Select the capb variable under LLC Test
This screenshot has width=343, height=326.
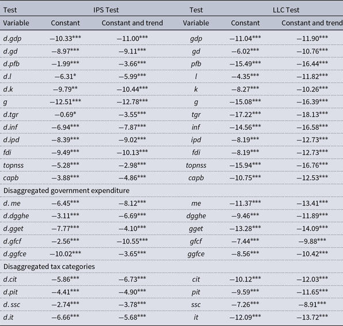coord(196,178)
